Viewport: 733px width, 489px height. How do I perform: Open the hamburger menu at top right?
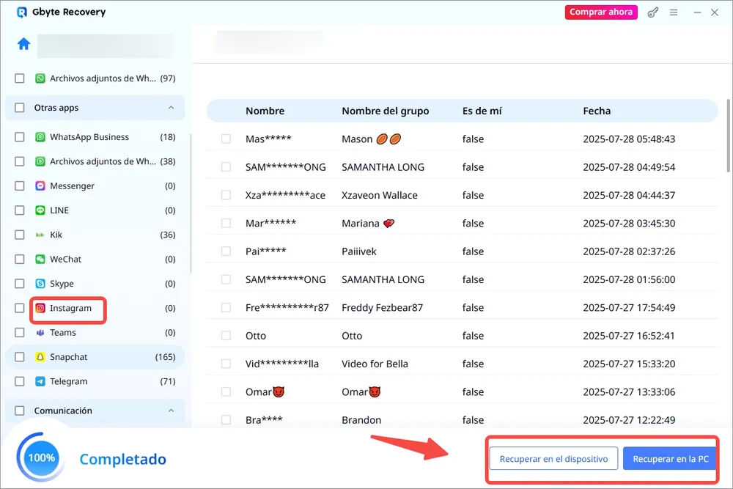coord(674,12)
